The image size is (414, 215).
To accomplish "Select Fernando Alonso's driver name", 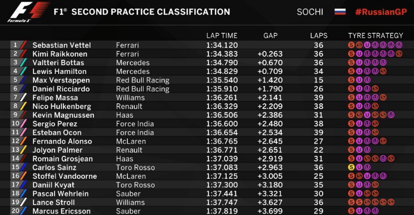I will [x=62, y=142].
